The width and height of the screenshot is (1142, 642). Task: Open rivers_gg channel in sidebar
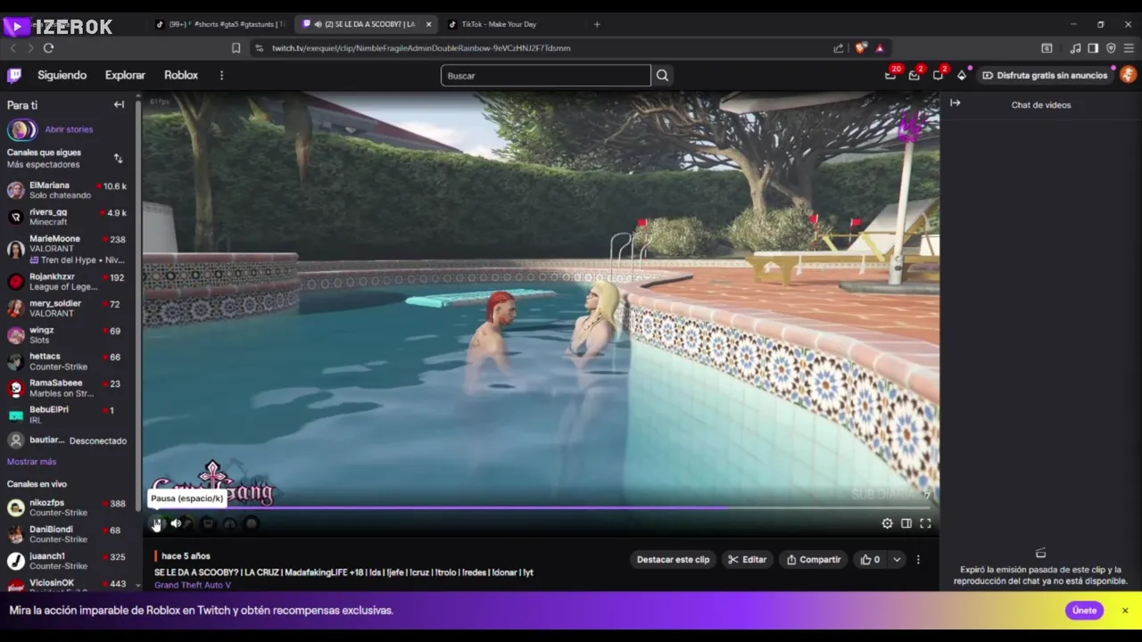68,217
